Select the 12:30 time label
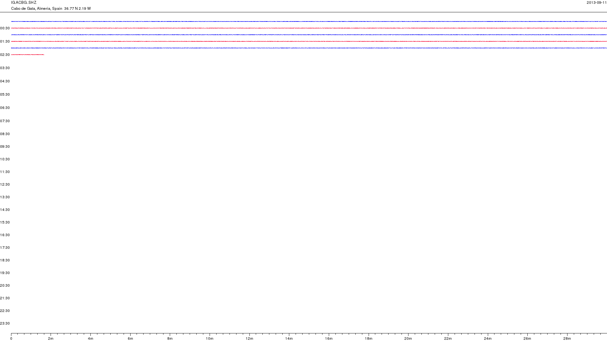 tap(5, 185)
